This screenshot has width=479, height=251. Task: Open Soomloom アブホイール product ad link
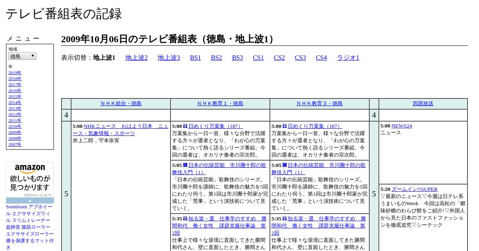(x=30, y=227)
